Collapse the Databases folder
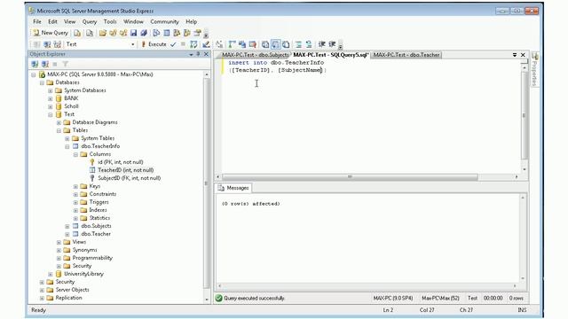This screenshot has height=319, width=568. coord(42,82)
